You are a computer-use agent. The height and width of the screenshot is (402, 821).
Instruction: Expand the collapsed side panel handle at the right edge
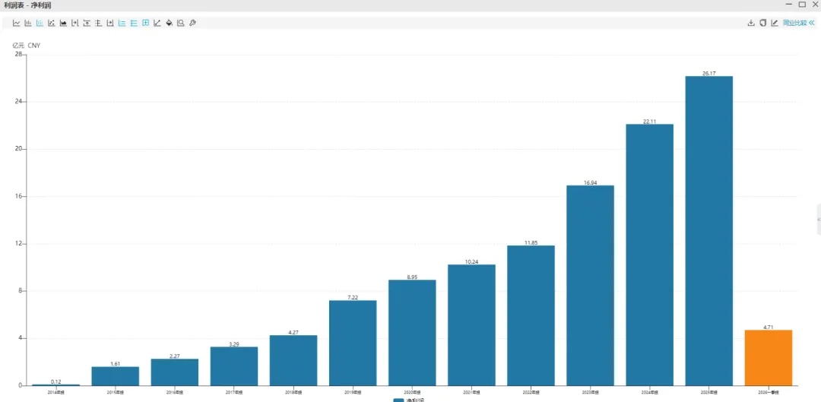pyautogui.click(x=819, y=220)
